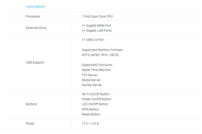Click the 1× Gigabit WAN Port line
Image resolution: width=202 pixels, height=134 pixels.
(96, 26)
